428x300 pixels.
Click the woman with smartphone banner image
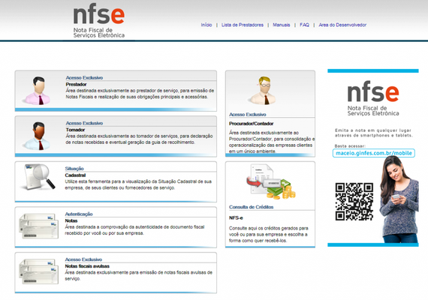(x=399, y=199)
